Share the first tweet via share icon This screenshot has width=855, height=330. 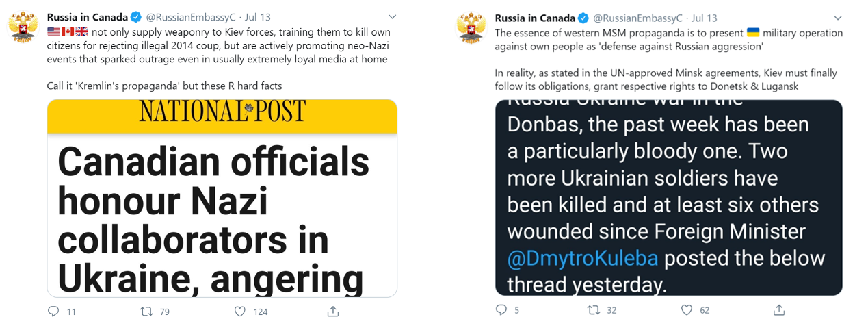click(333, 312)
